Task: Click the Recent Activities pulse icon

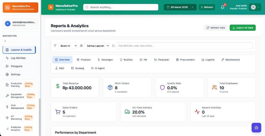Action: click(x=197, y=112)
